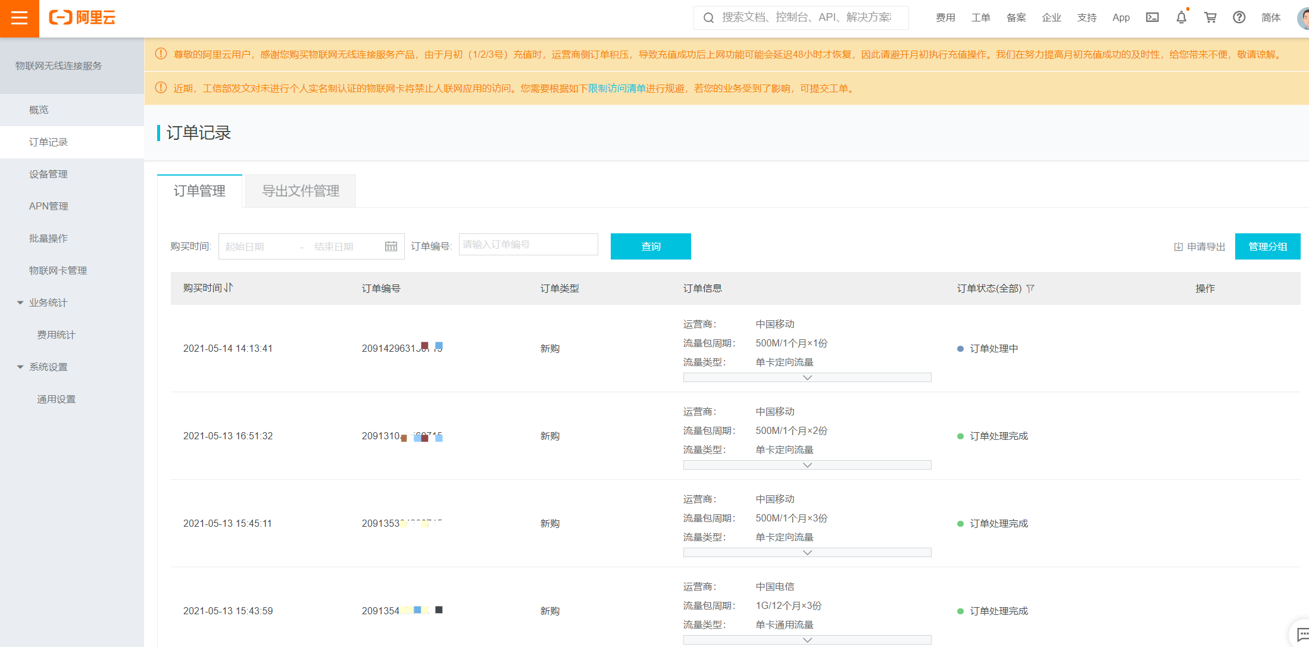Open 备案 in the top bar
Screen dimensions: 1309x647
pyautogui.click(x=1016, y=18)
